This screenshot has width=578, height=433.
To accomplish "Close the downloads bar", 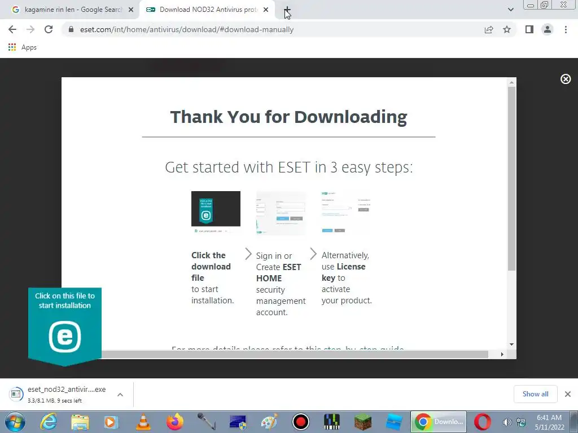I will 568,394.
